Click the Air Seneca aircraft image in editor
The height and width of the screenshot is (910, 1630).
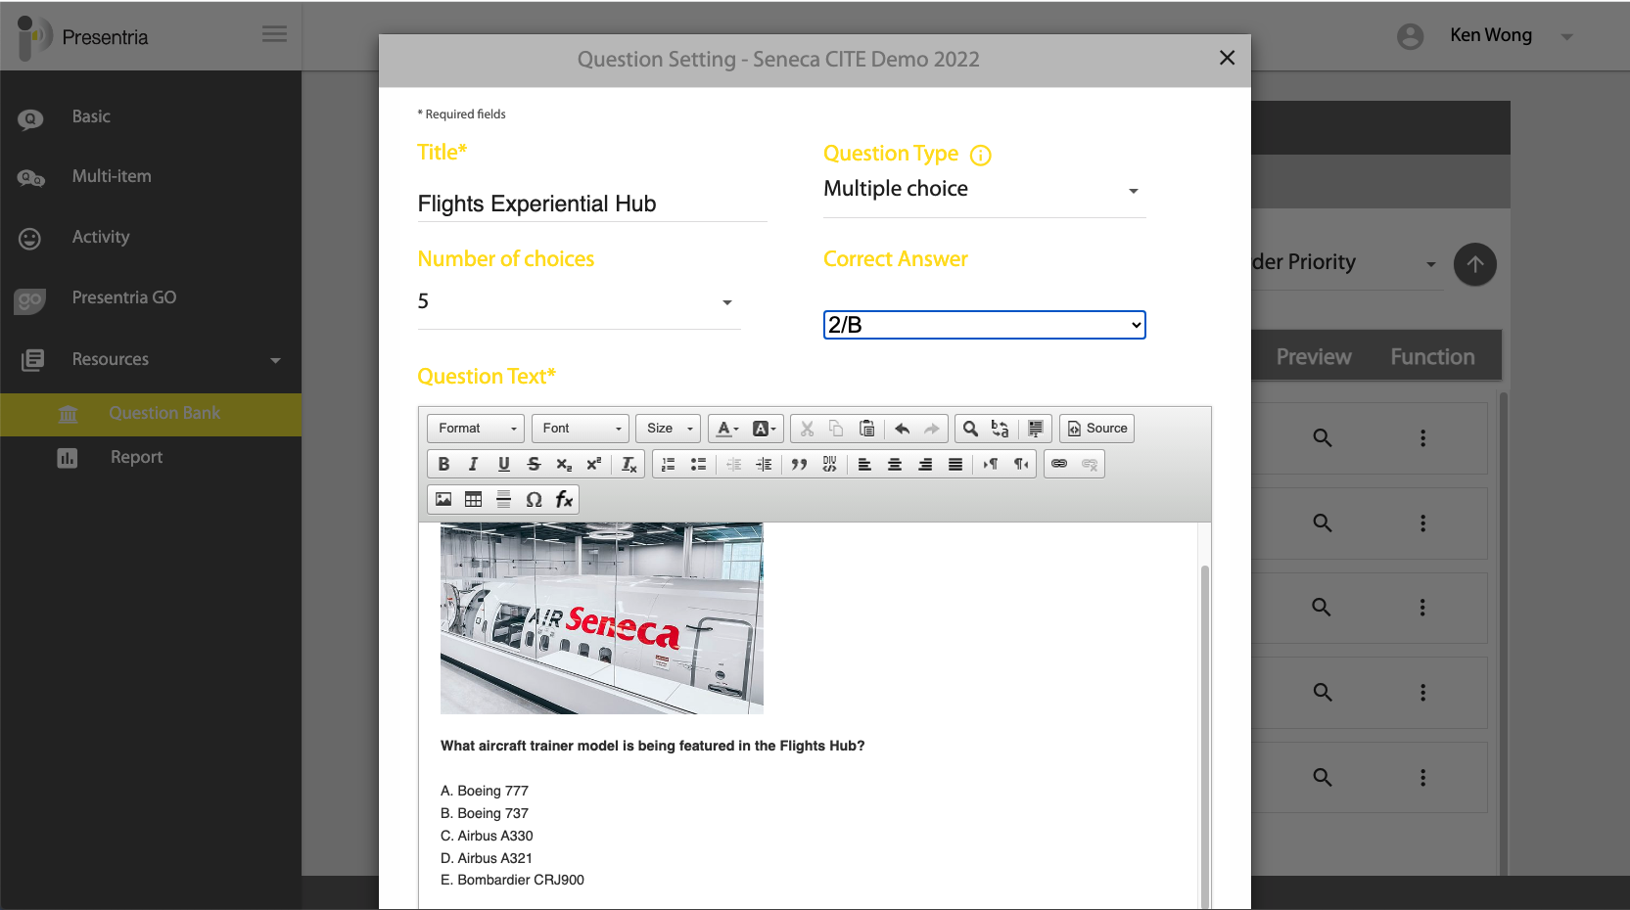pyautogui.click(x=601, y=618)
